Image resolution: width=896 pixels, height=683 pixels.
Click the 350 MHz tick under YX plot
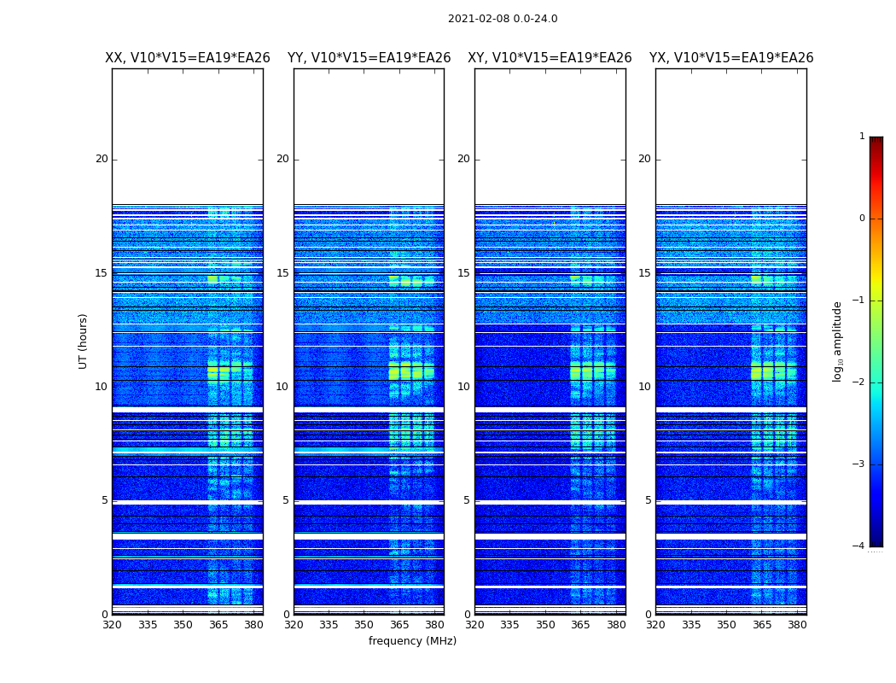pyautogui.click(x=726, y=625)
